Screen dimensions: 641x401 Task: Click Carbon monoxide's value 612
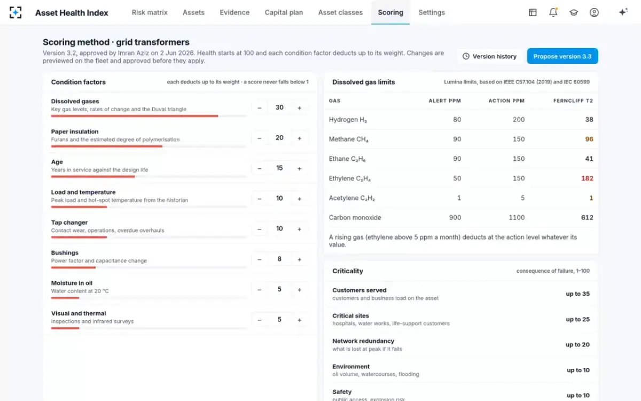click(x=587, y=218)
